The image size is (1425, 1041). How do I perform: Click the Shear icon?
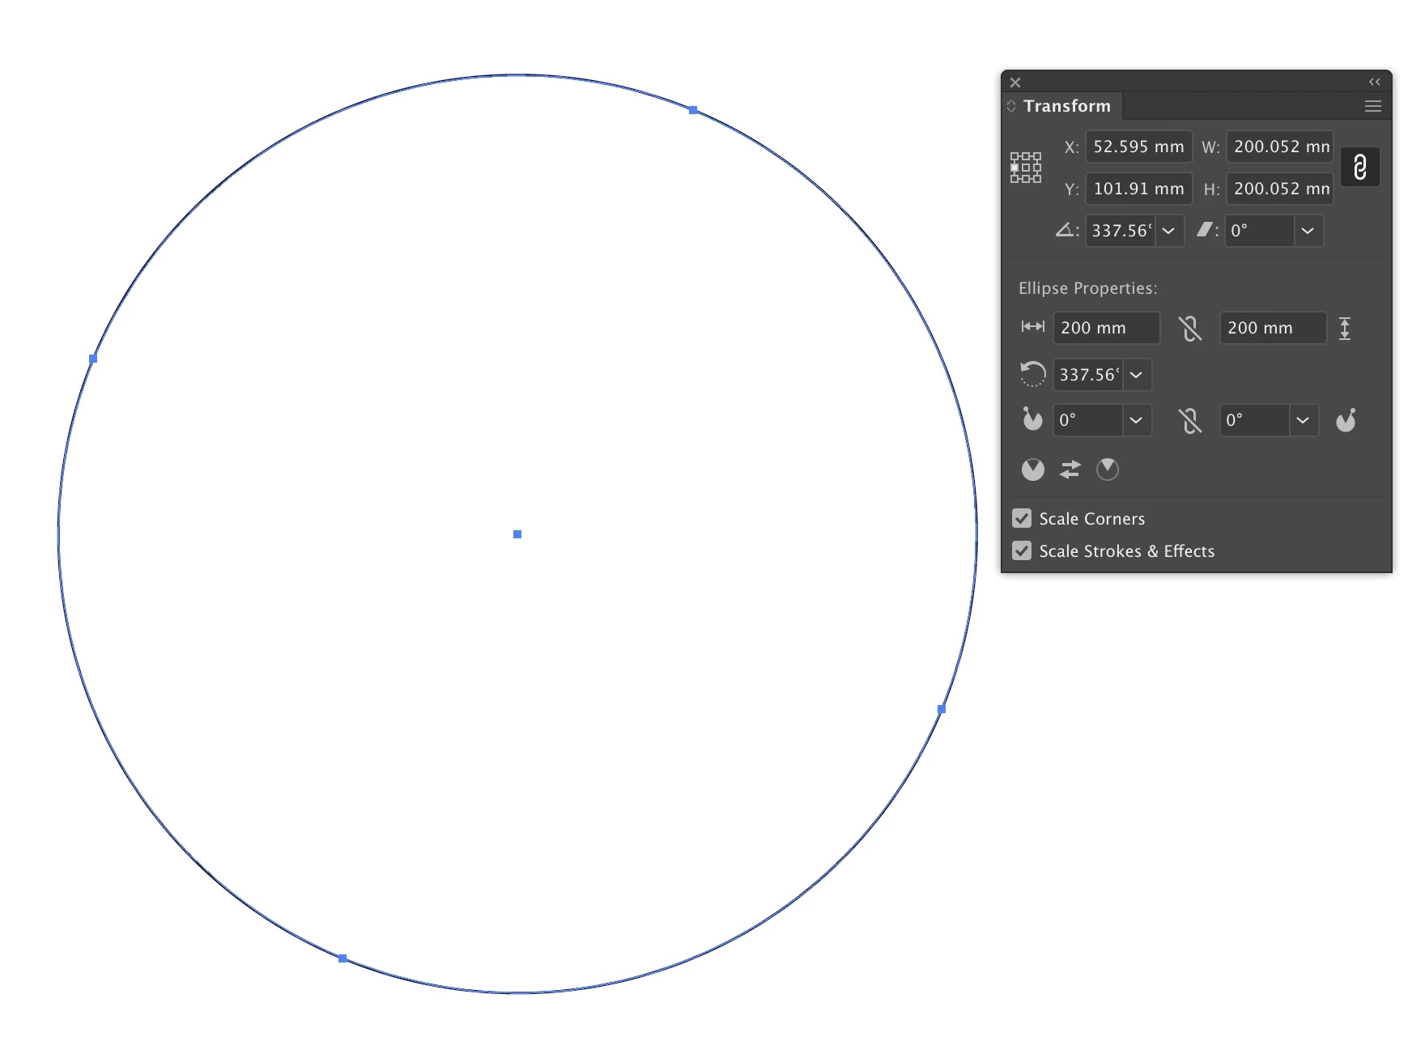coord(1206,230)
